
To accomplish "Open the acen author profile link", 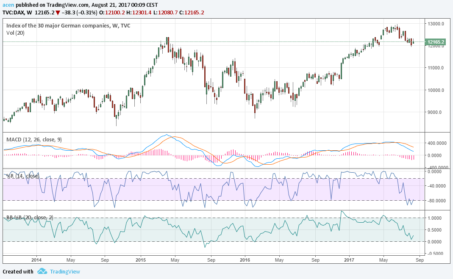I will coord(8,4).
